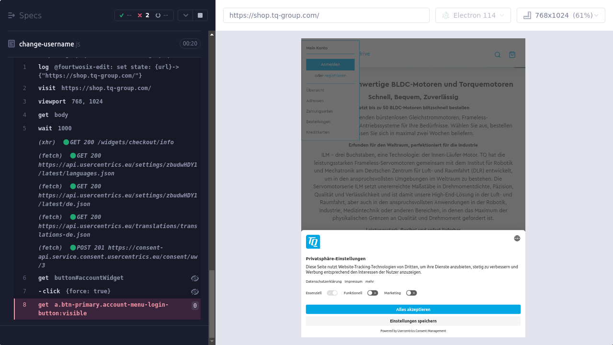613x345 pixels.
Task: Click the TQ logo in privacy dialog
Action: (313, 241)
